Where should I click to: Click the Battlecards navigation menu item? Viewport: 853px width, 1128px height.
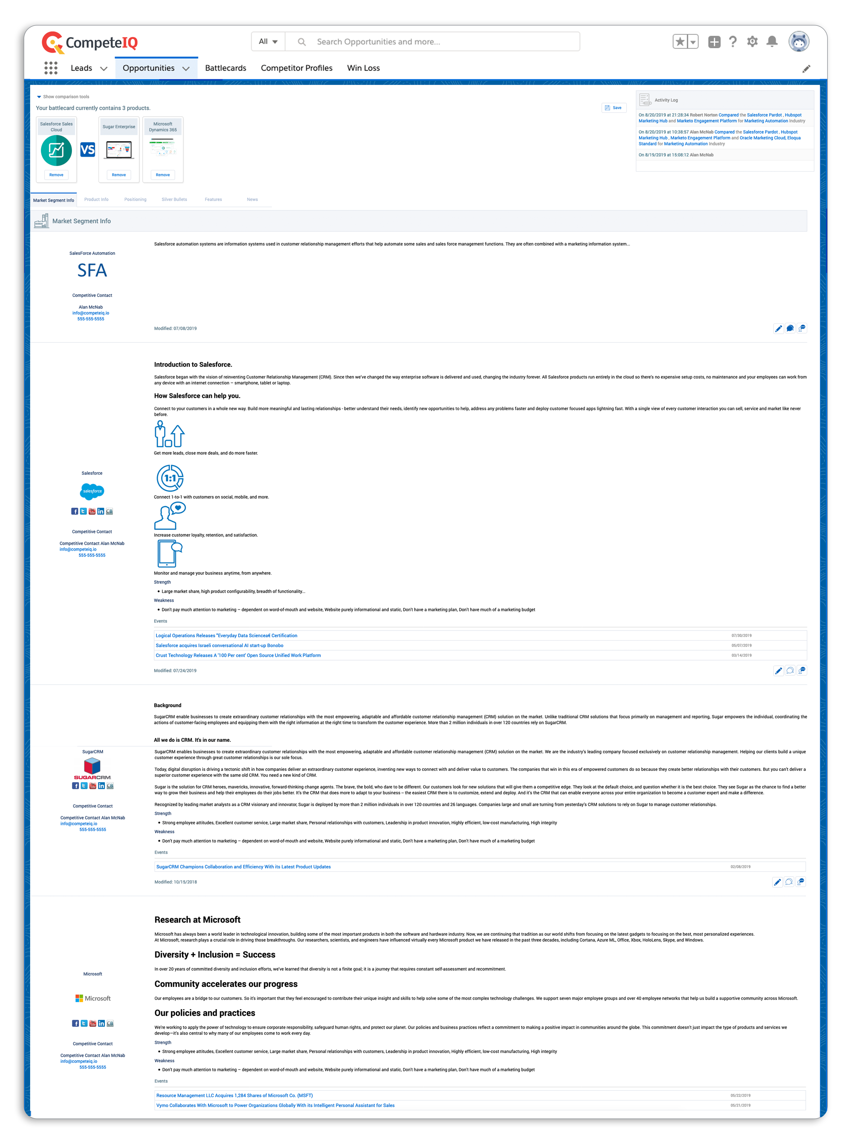coord(223,67)
